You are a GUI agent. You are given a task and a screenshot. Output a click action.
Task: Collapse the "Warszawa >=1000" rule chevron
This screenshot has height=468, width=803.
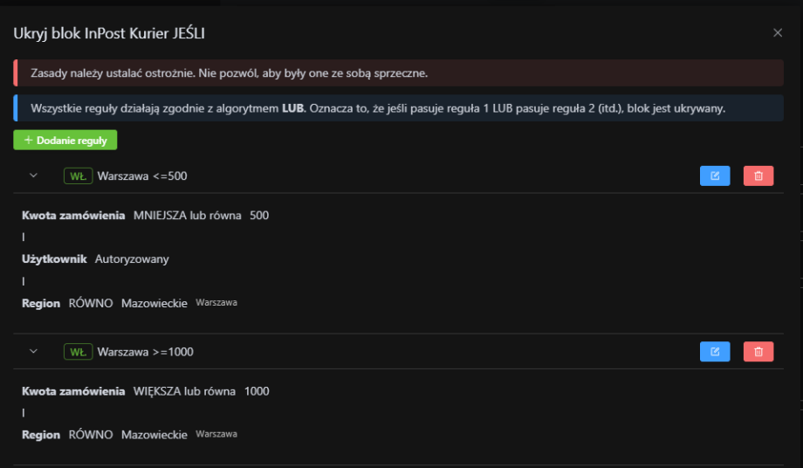[34, 352]
